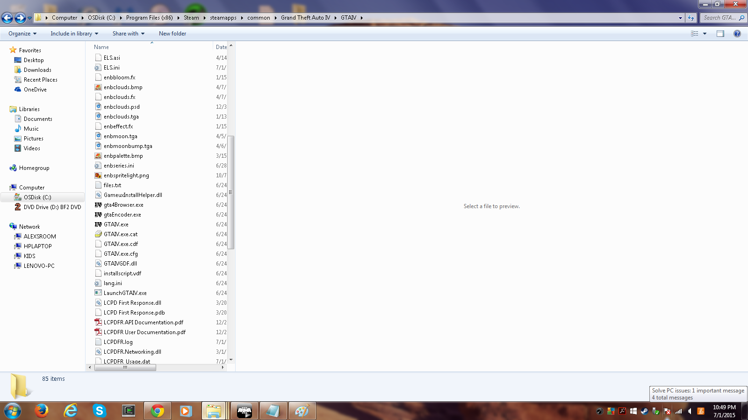Viewport: 748px width, 420px height.
Task: Select the LCPDFR API Documentation.pdf icon
Action: coord(98,322)
